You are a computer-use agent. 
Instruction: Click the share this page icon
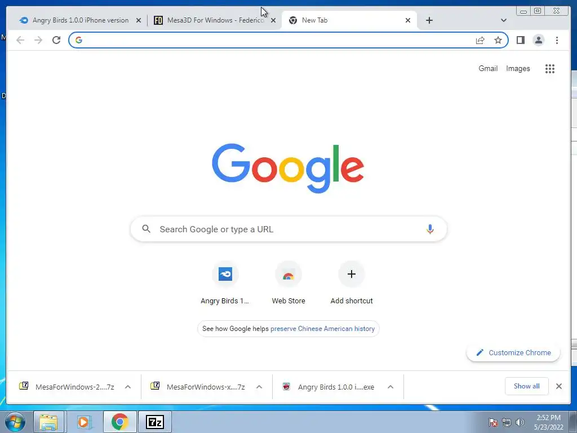480,40
